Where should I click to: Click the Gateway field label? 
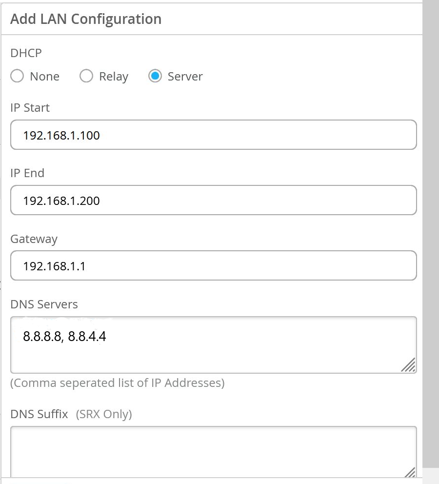pyautogui.click(x=34, y=239)
